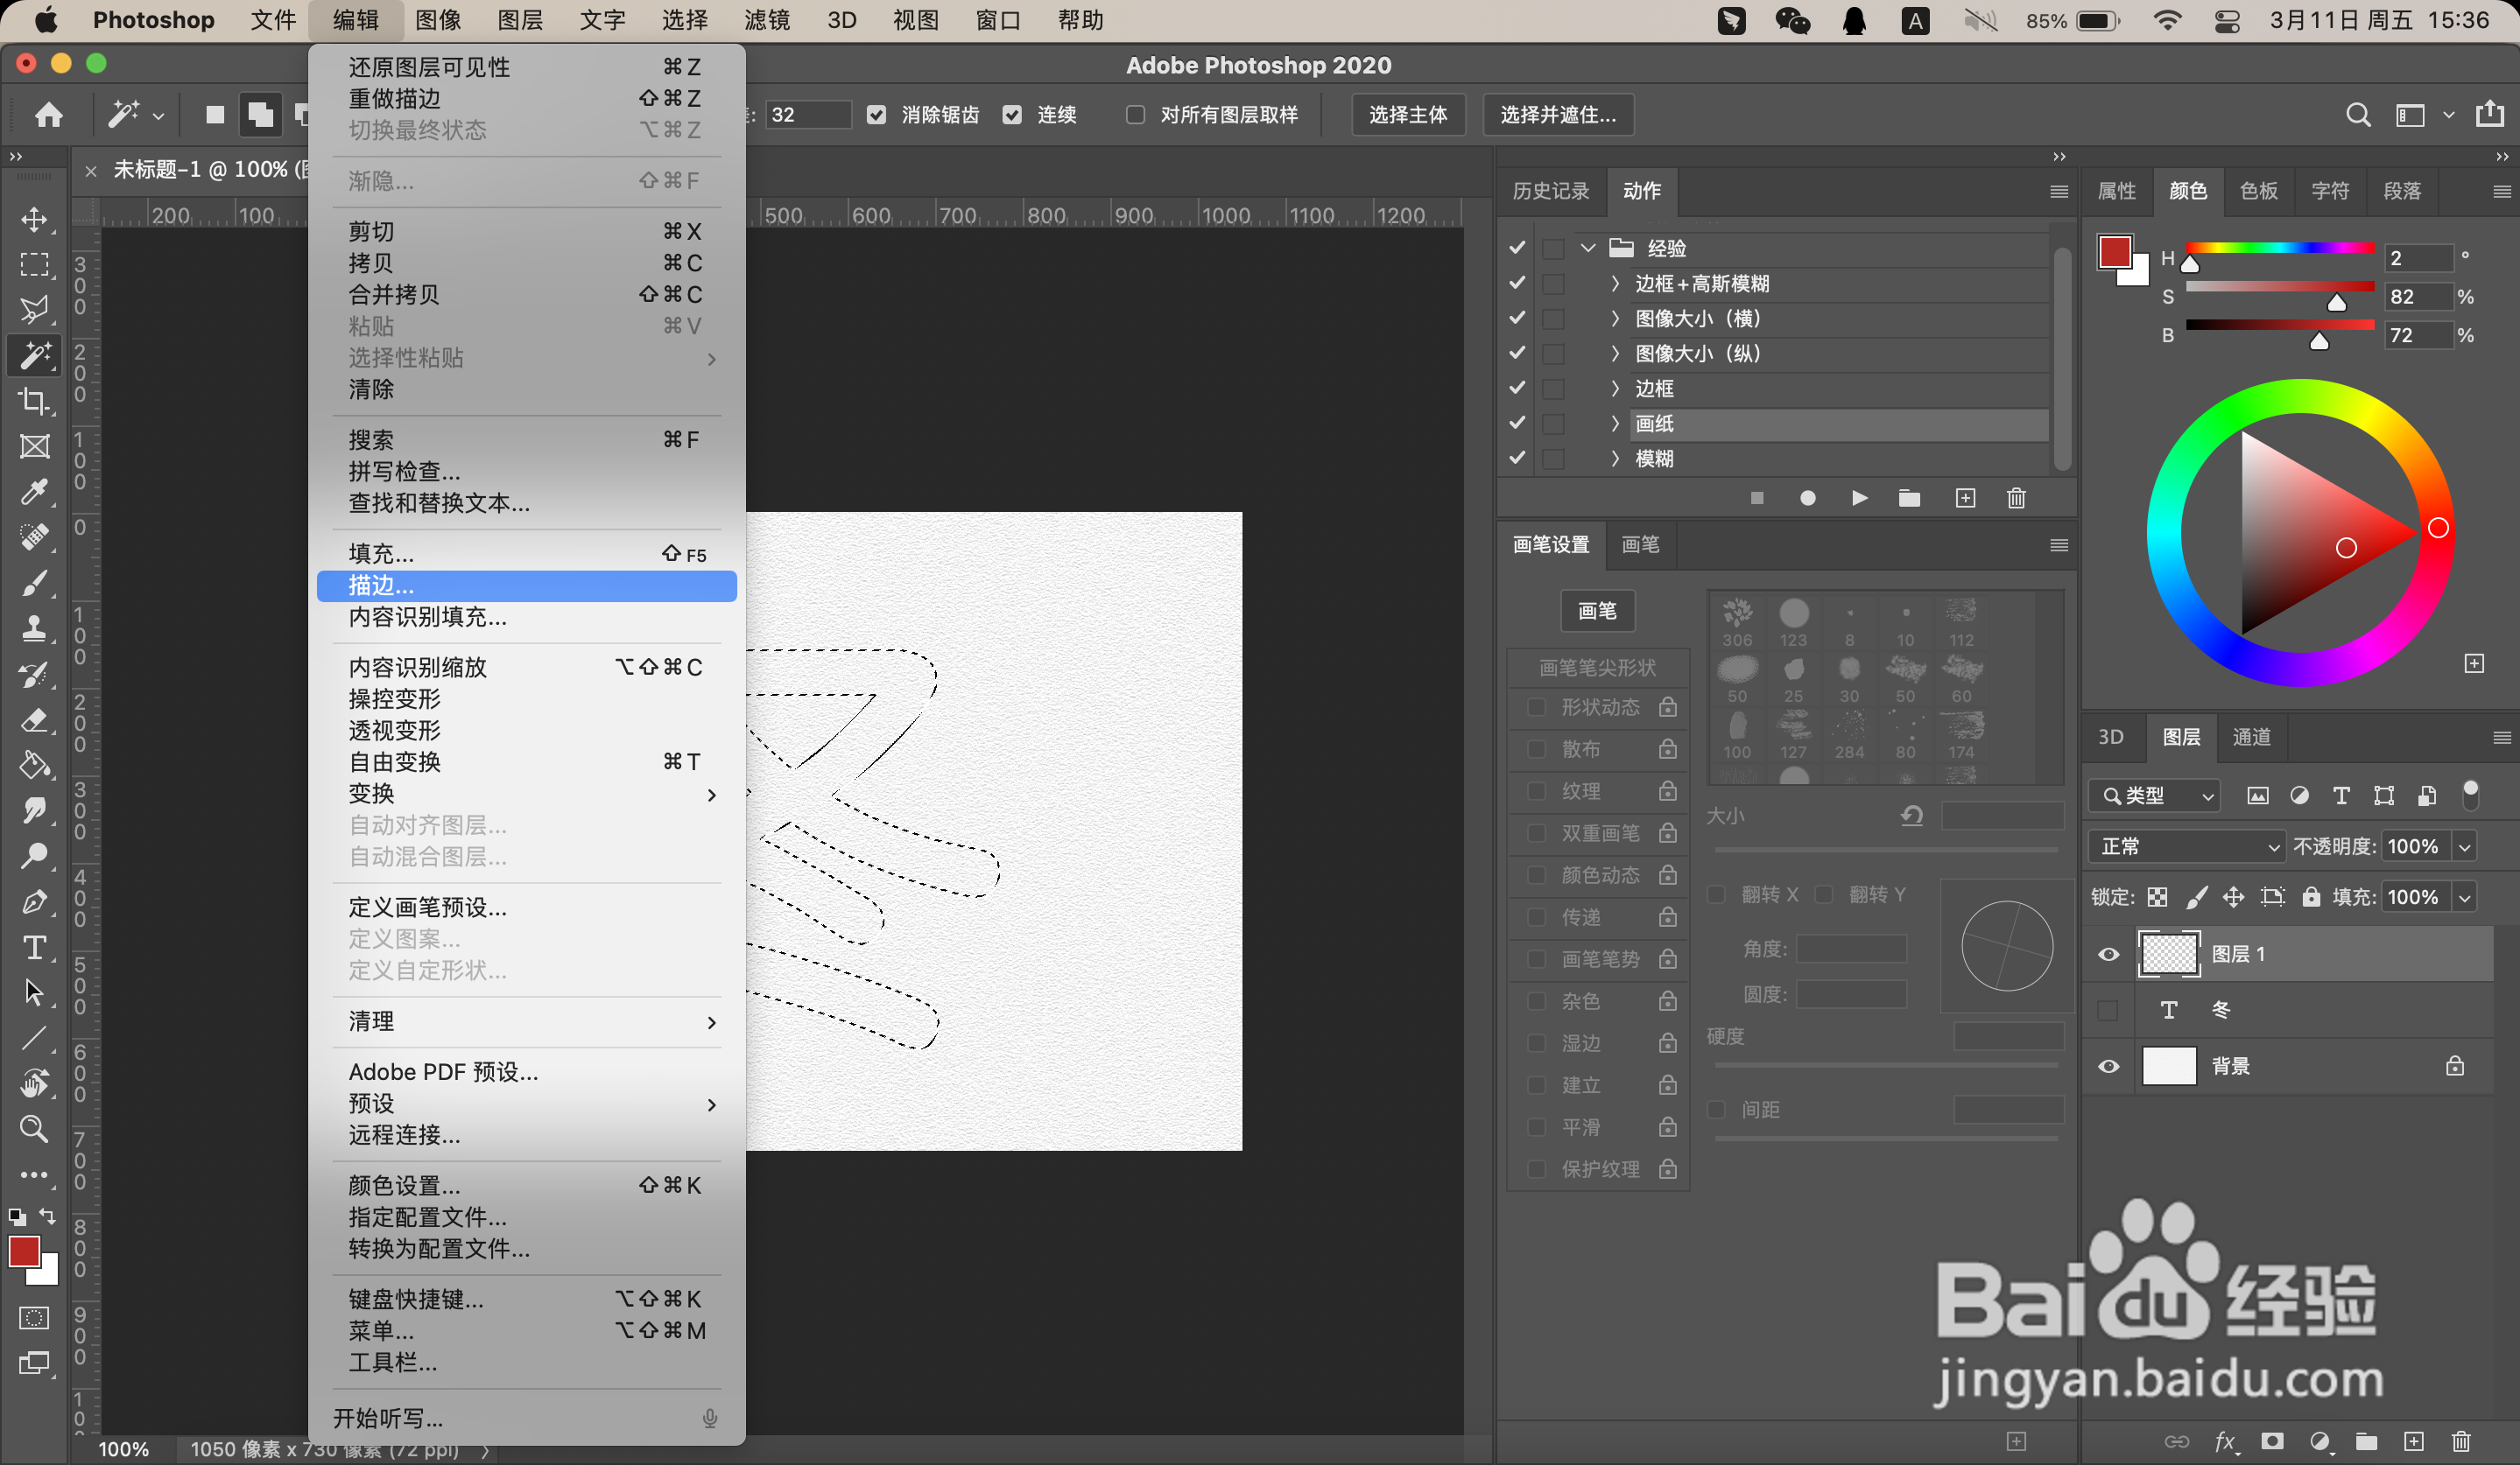
Task: Uncheck the 消除锯齿 anti-alias checkbox
Action: click(x=876, y=115)
